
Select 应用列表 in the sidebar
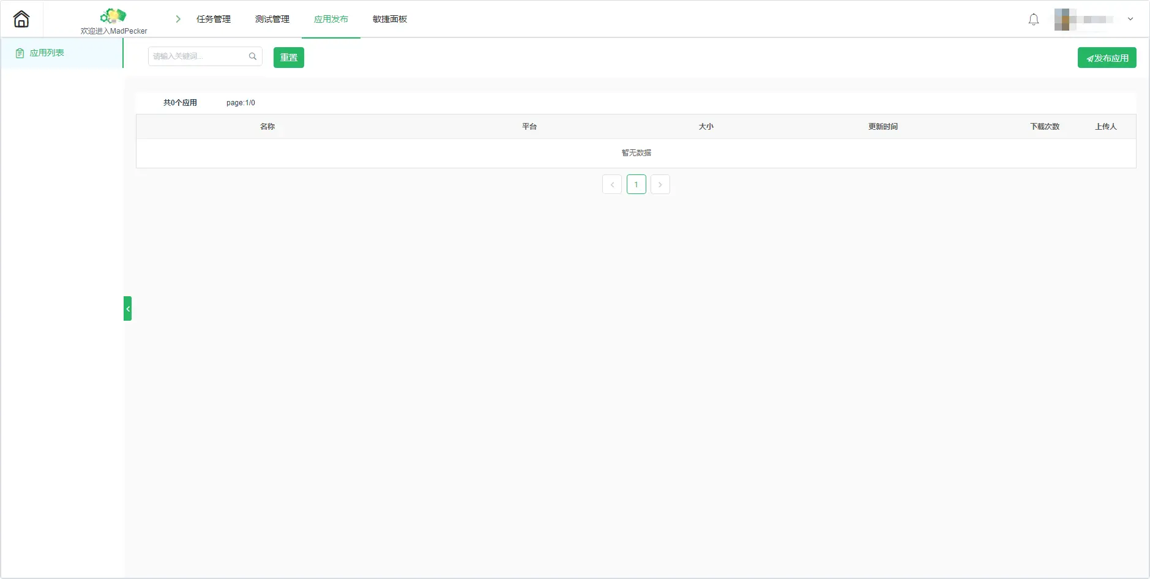pyautogui.click(x=62, y=53)
